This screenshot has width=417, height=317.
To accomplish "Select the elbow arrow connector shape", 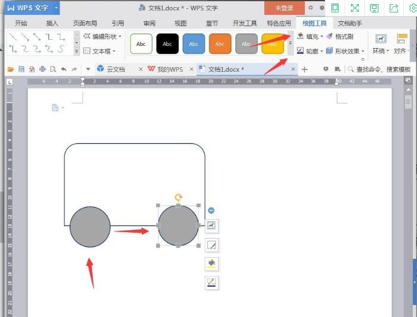I will pyautogui.click(x=61, y=37).
